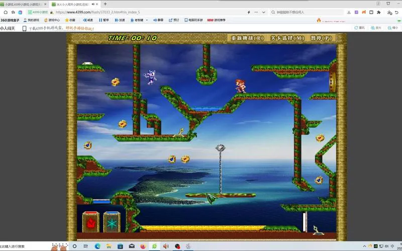The image size is (402, 251).
Task: Click 360游戏盒子 label in bookmarks bar
Action: 10,20
